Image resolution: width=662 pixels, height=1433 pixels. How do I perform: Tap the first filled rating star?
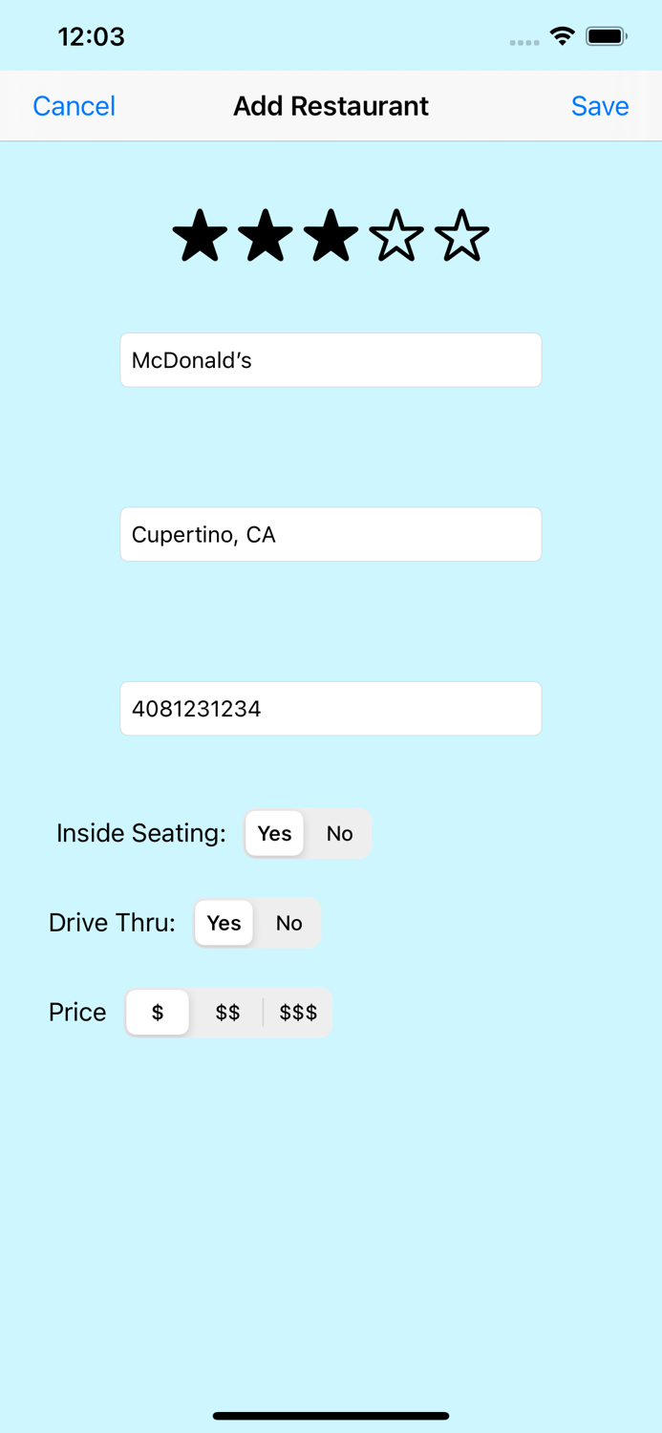pos(200,236)
